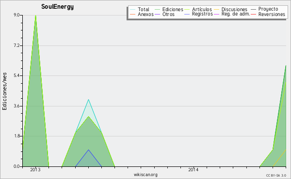Click the SoulEnergy chart title
The image size is (291, 179).
[x=57, y=7]
